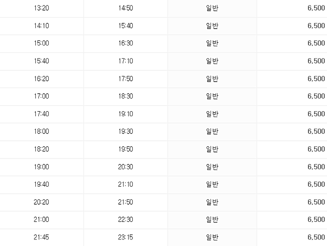Click the 19:50 arrival time
327x246 pixels.
pos(126,149)
